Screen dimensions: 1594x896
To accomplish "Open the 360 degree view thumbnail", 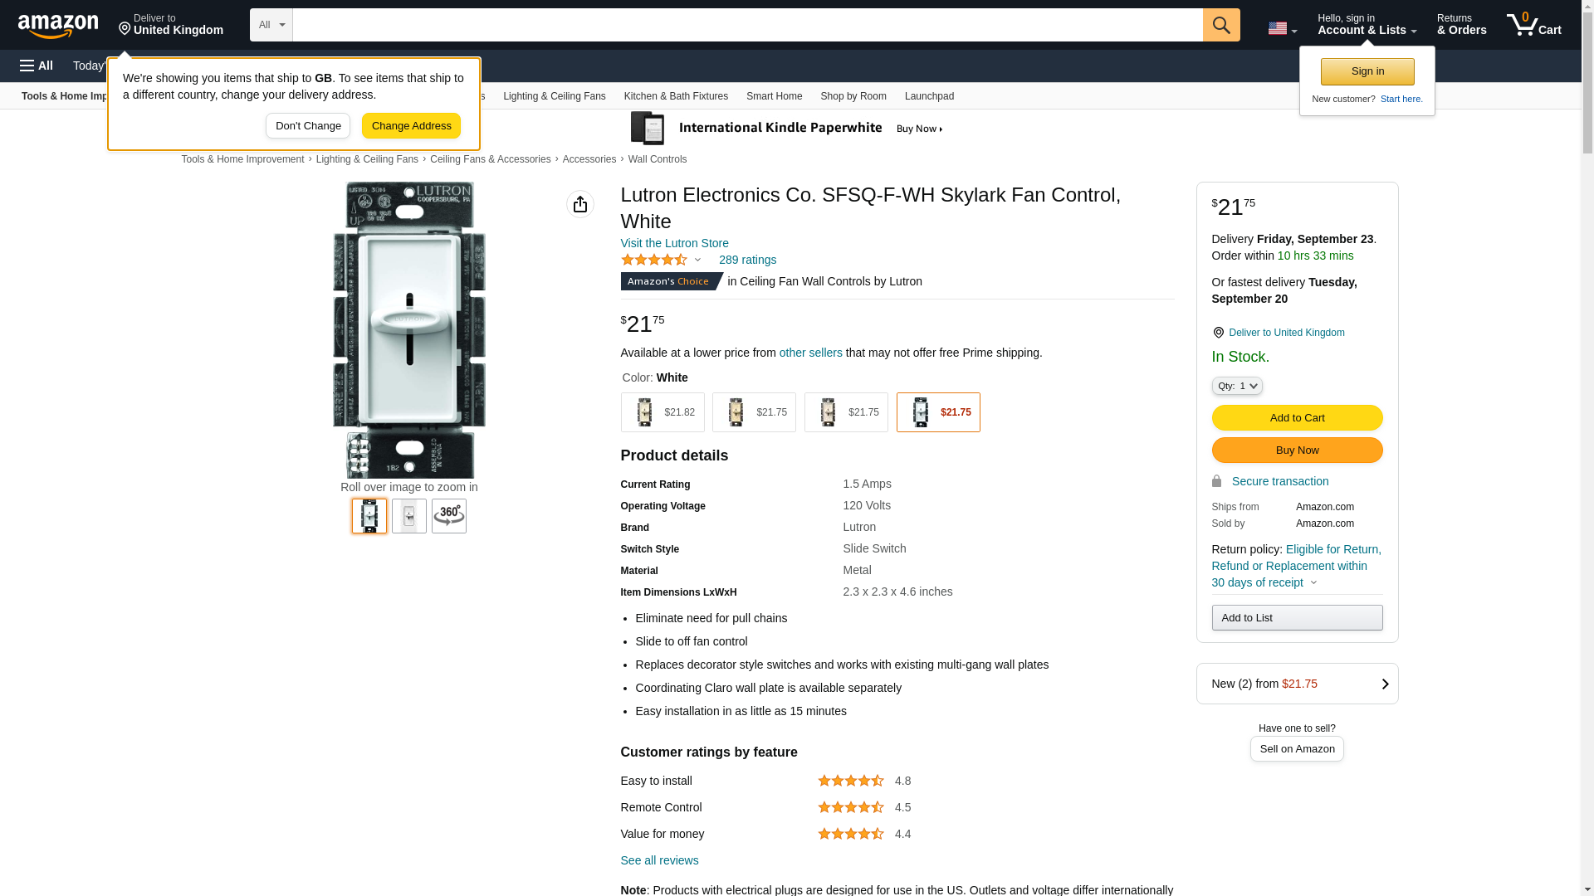I will (448, 516).
